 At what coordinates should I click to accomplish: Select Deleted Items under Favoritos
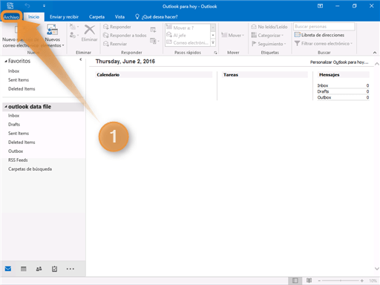[x=22, y=89]
